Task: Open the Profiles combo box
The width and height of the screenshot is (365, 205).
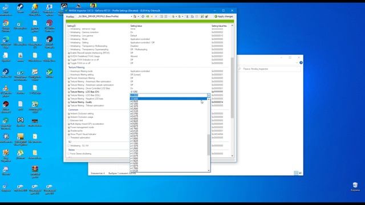Action: [105, 17]
